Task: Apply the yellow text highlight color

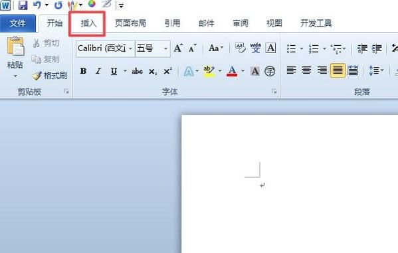Action: (x=209, y=71)
